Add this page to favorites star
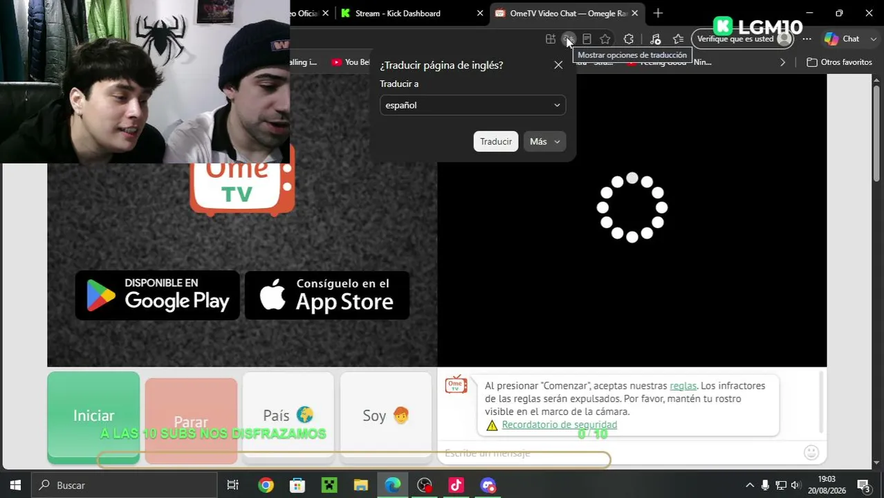884x498 pixels. point(605,39)
